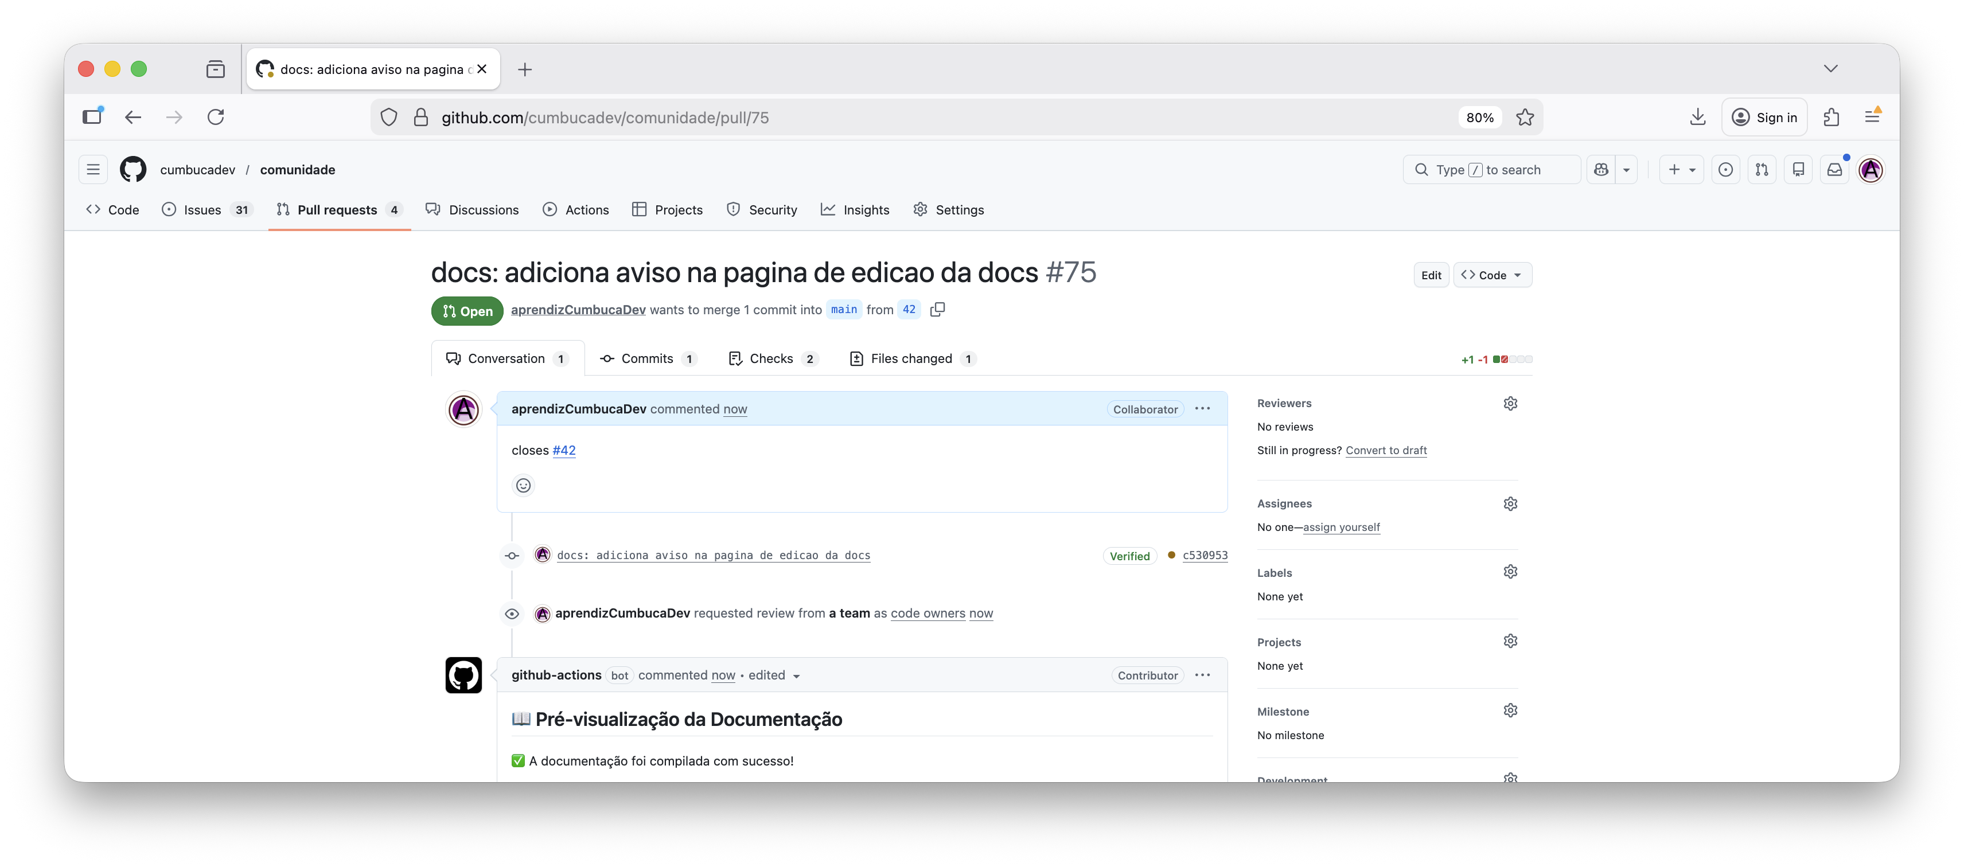Open the Discussions tab
Image resolution: width=1964 pixels, height=867 pixels.
[472, 209]
